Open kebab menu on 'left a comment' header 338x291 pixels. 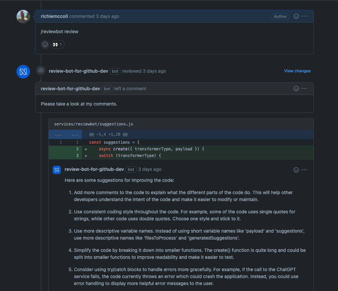[x=304, y=89]
